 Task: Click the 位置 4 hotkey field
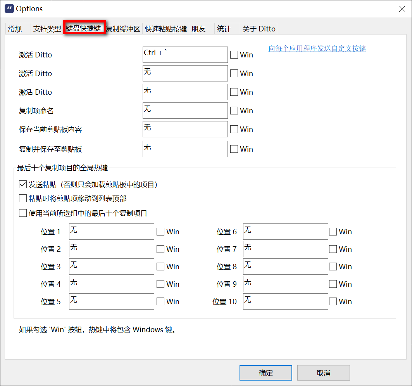112,284
